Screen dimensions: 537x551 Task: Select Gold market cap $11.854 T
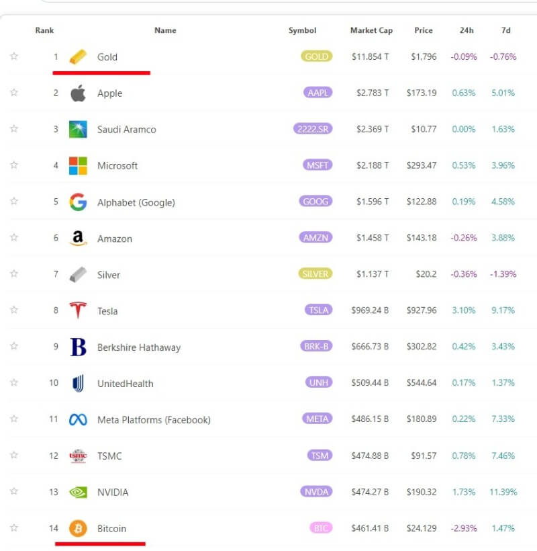click(370, 56)
